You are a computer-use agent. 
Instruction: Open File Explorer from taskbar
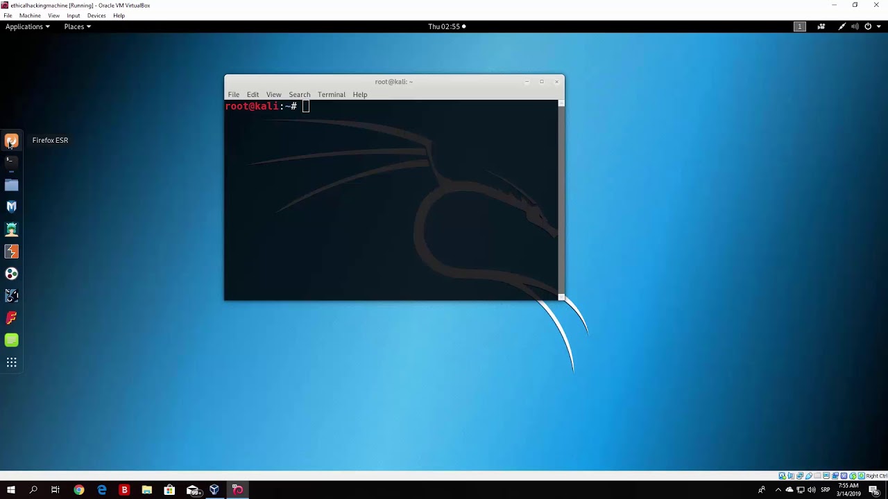147,490
